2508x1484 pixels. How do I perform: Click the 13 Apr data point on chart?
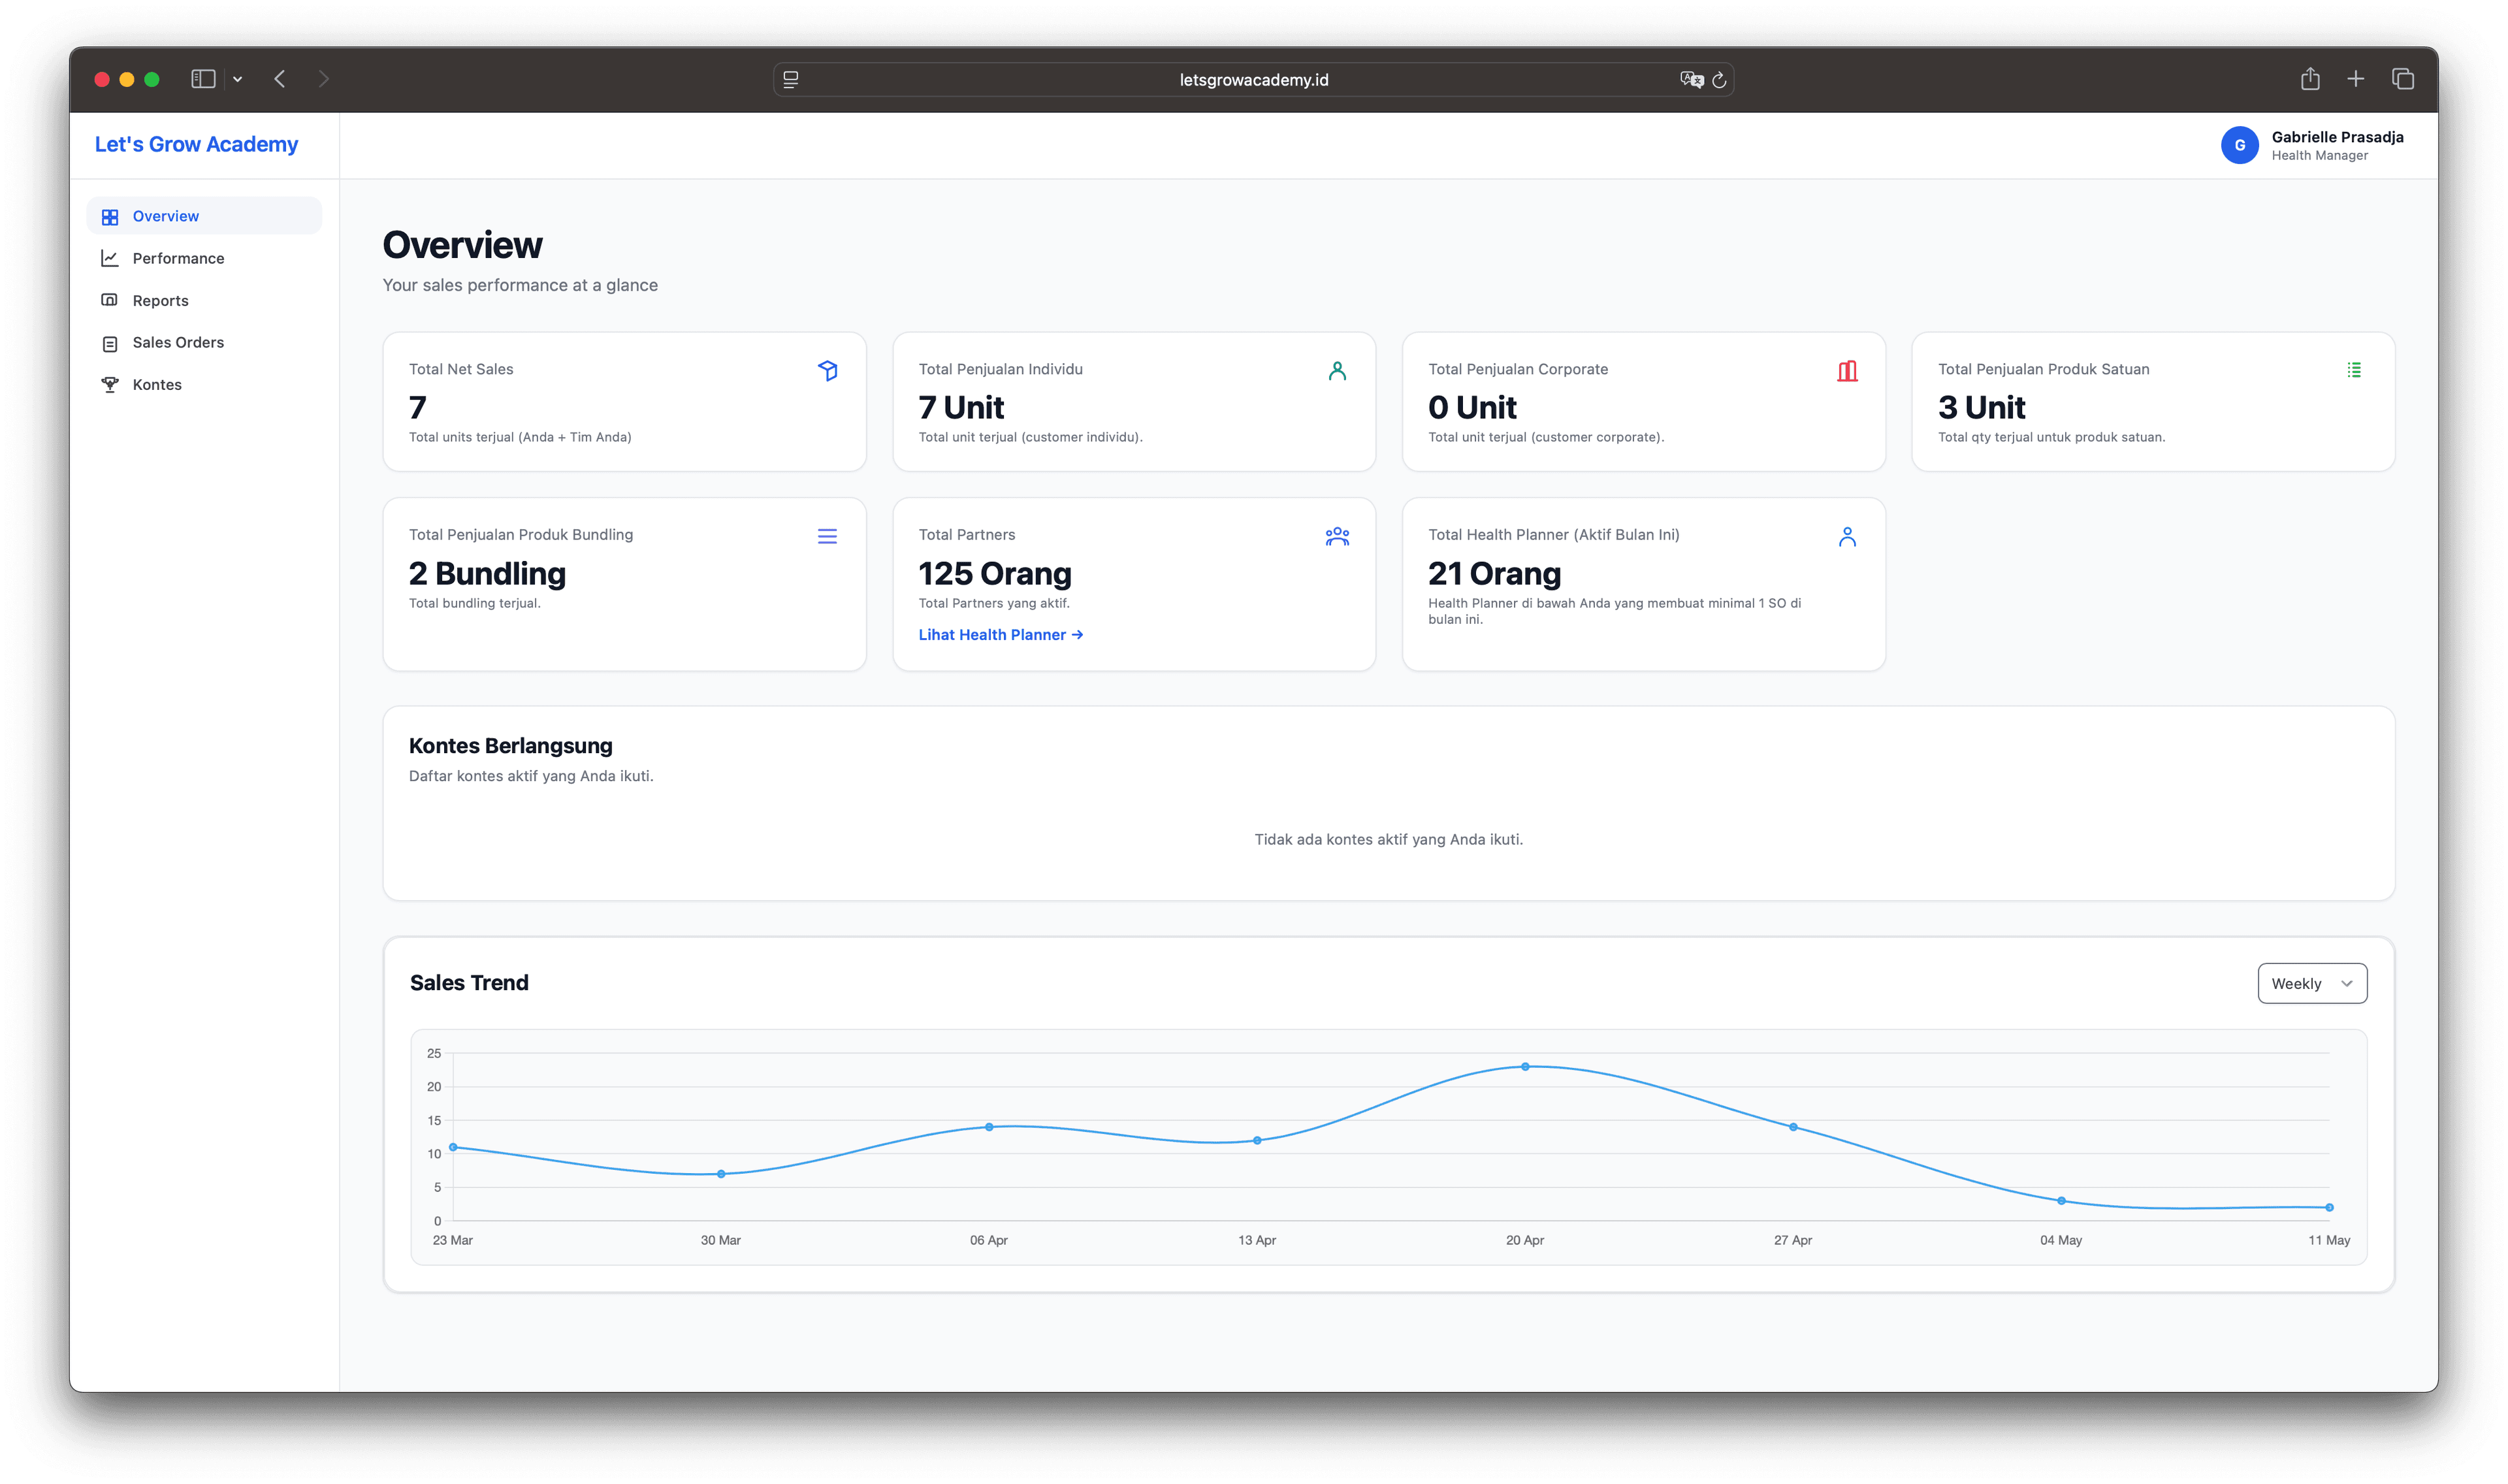pos(1257,1140)
